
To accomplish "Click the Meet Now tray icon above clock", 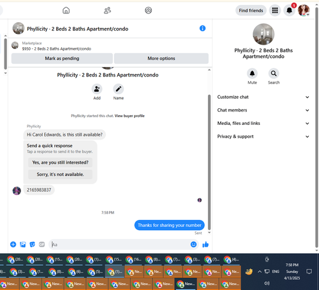I will coord(267,259).
